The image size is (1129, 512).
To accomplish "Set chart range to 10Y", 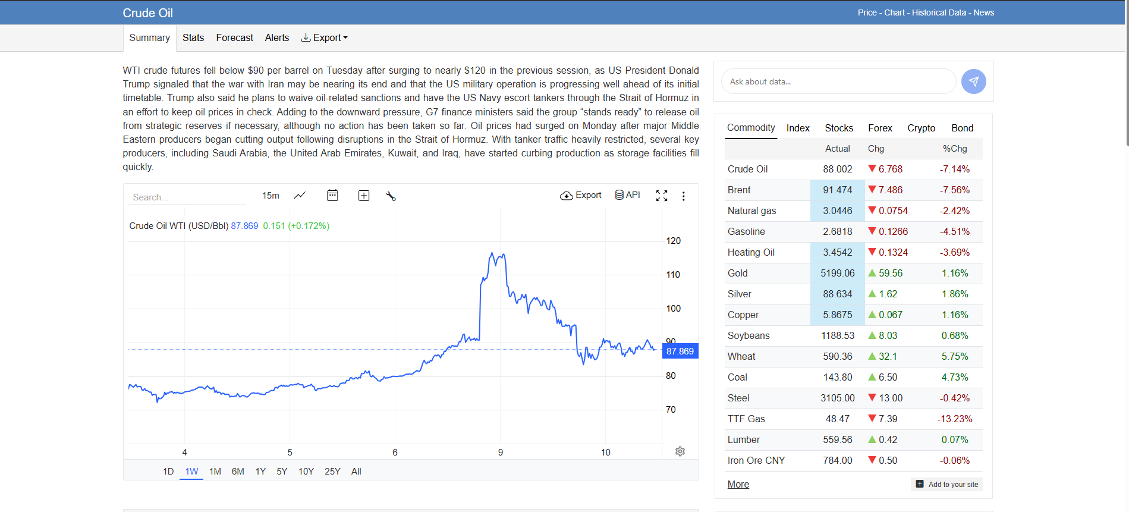I will 306,472.
